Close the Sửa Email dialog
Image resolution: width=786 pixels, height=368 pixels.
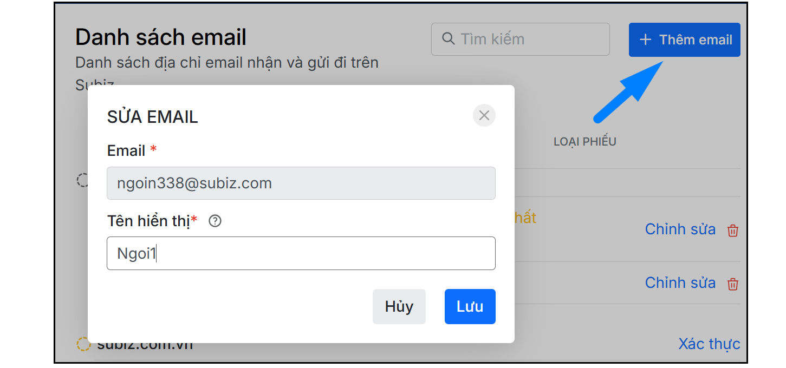(484, 115)
